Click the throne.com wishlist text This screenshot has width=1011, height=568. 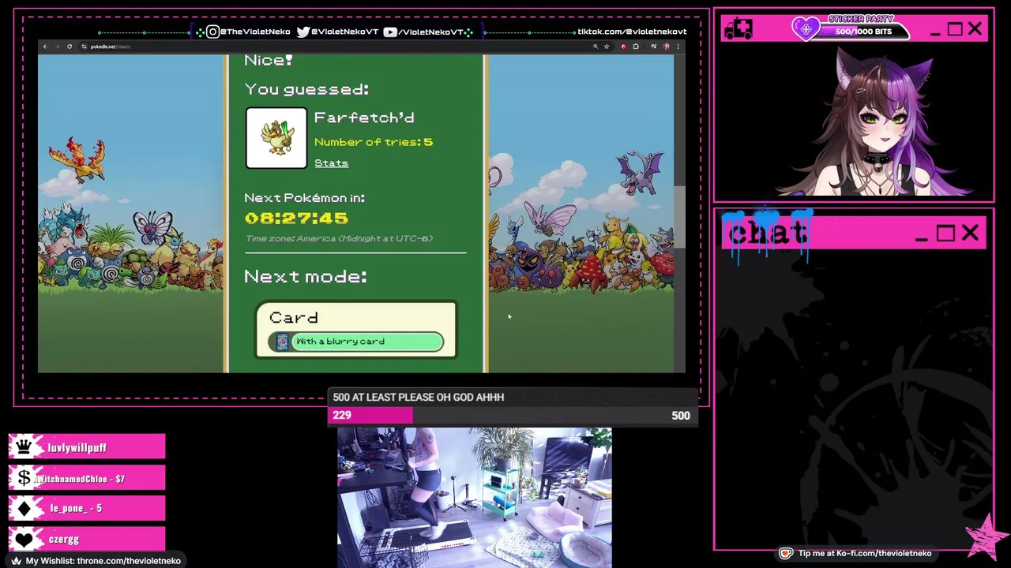103,561
